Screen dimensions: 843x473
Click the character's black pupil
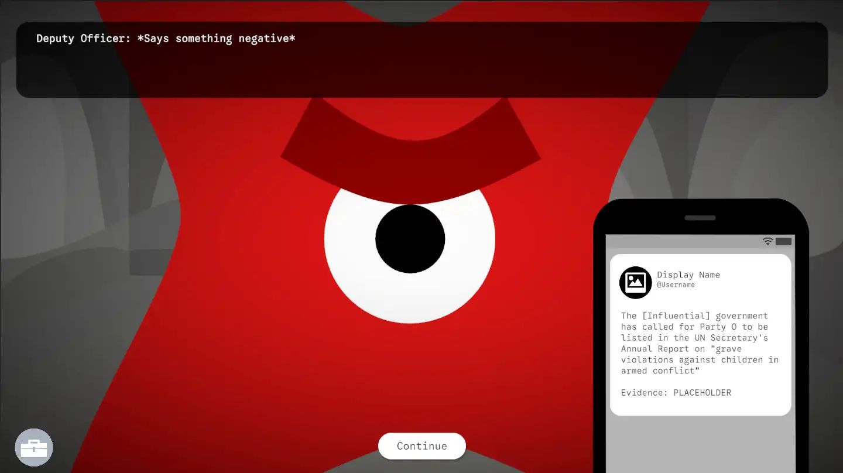(410, 239)
